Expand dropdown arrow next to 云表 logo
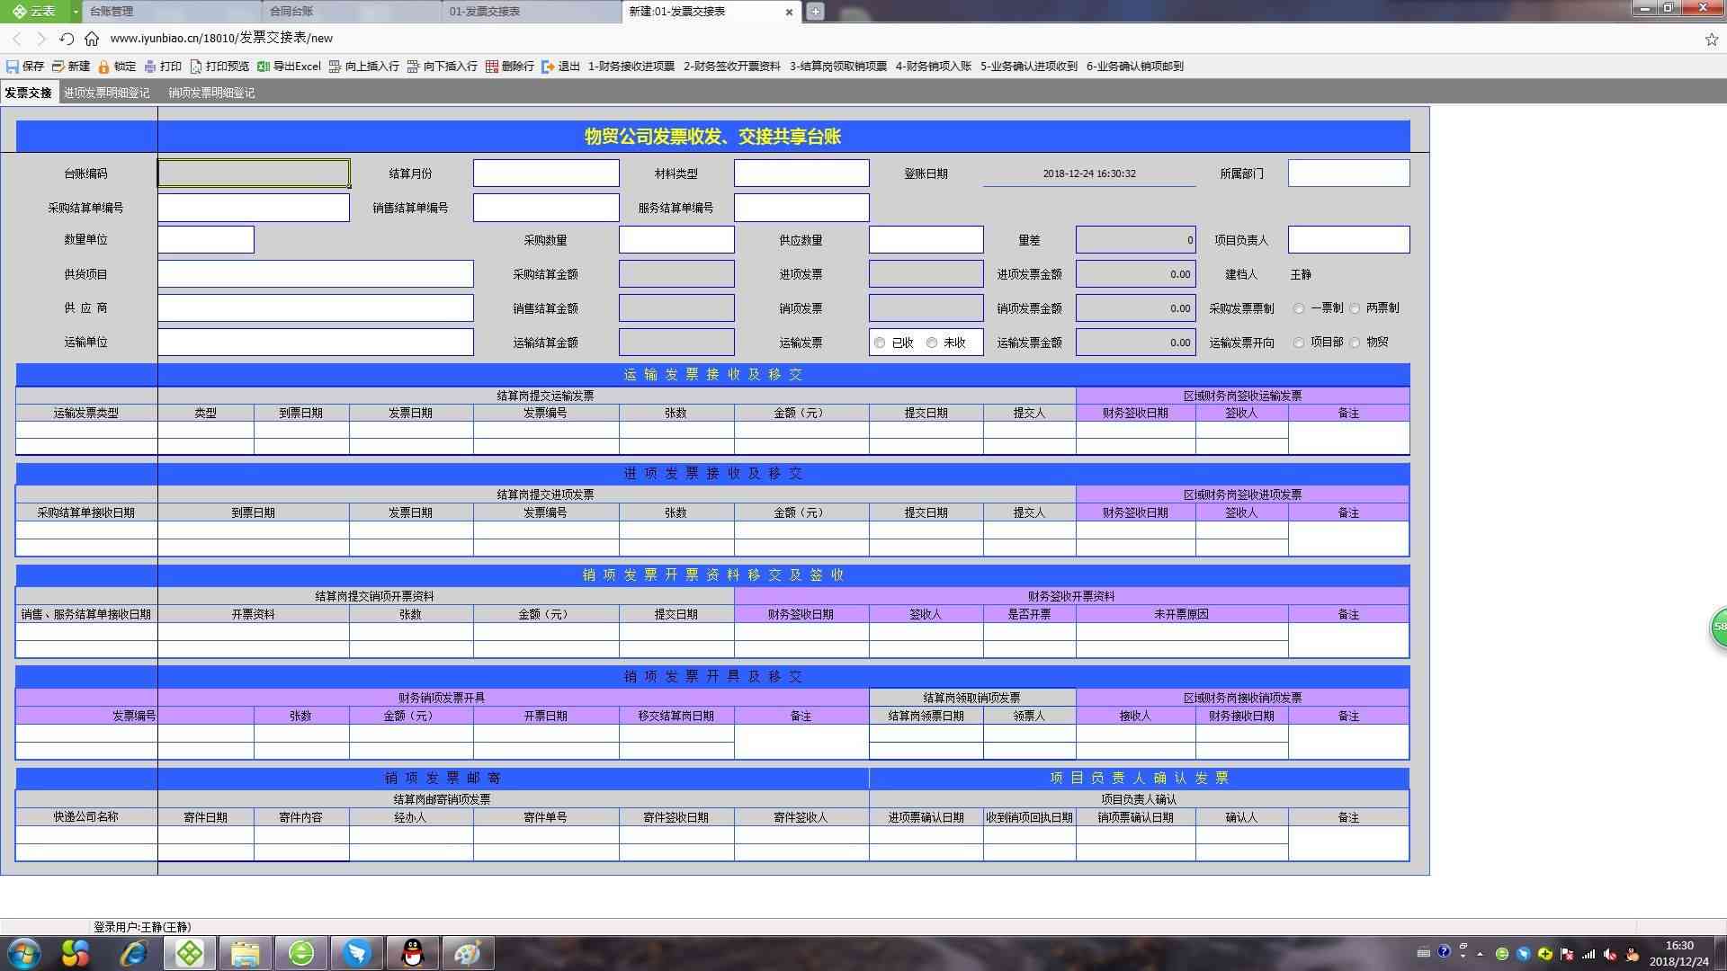 [76, 11]
